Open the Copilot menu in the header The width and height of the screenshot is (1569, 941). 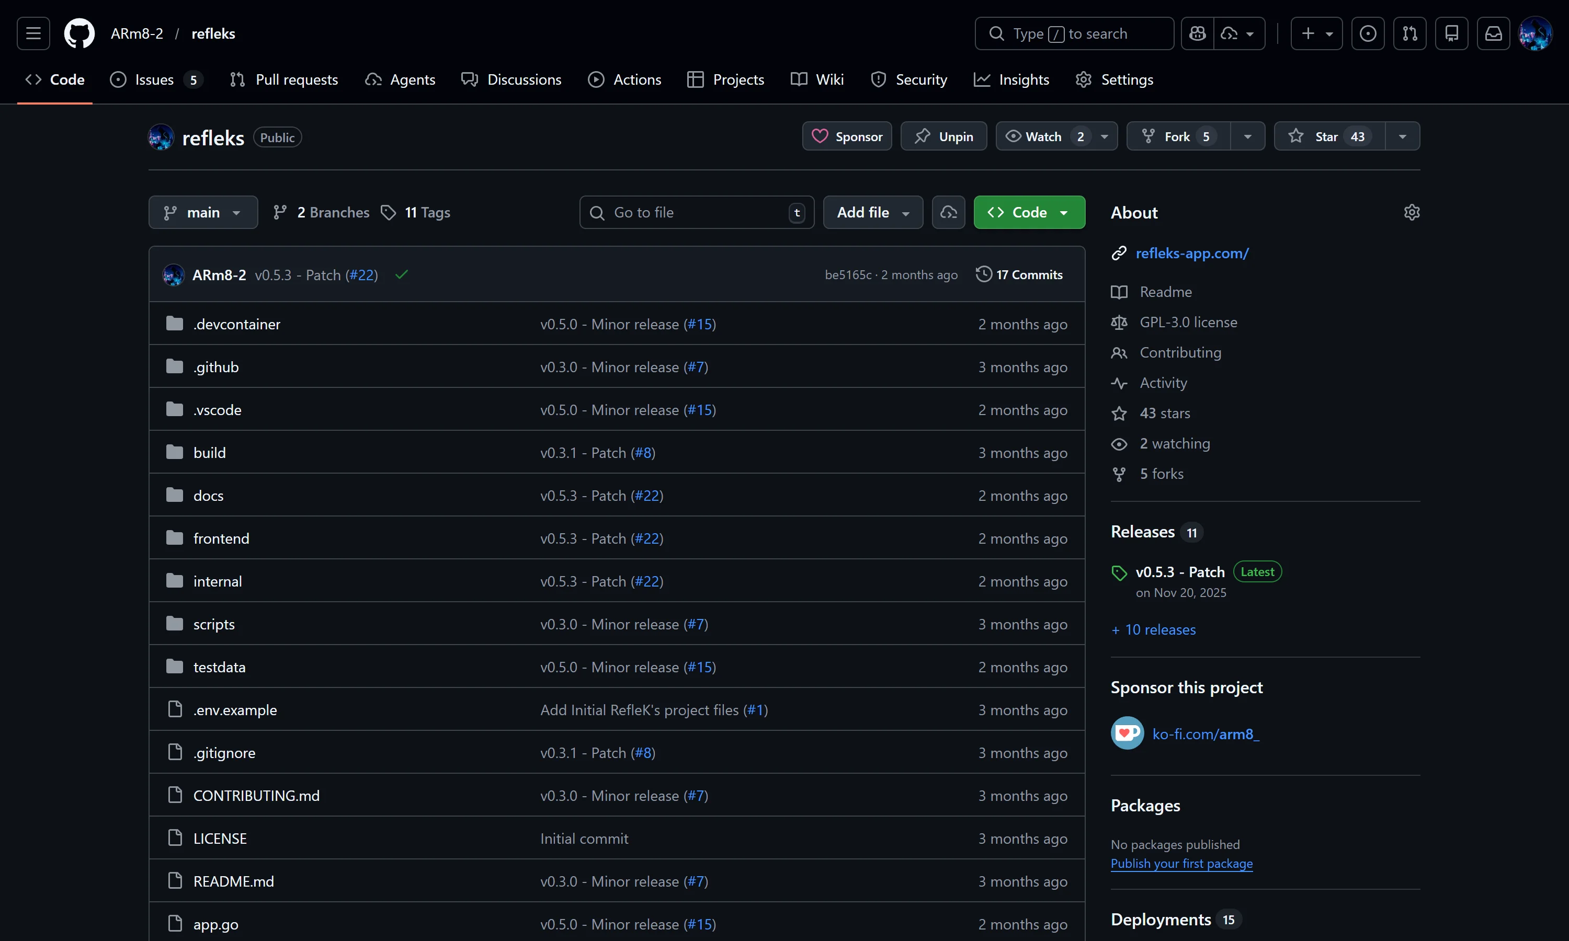(1197, 33)
